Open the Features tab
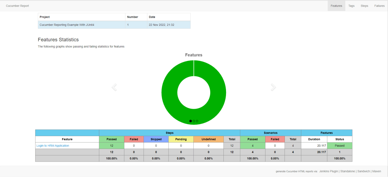The width and height of the screenshot is (388, 177). click(336, 6)
